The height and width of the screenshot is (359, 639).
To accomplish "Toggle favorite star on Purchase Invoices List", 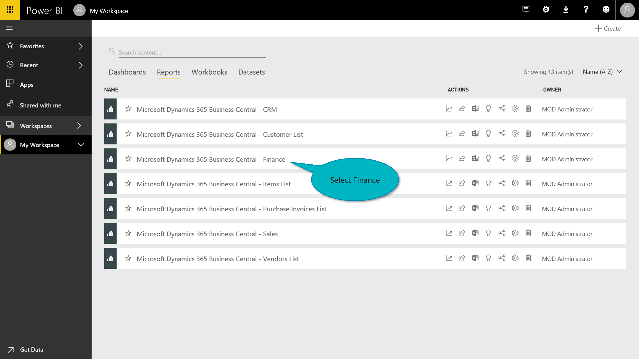I will point(128,209).
